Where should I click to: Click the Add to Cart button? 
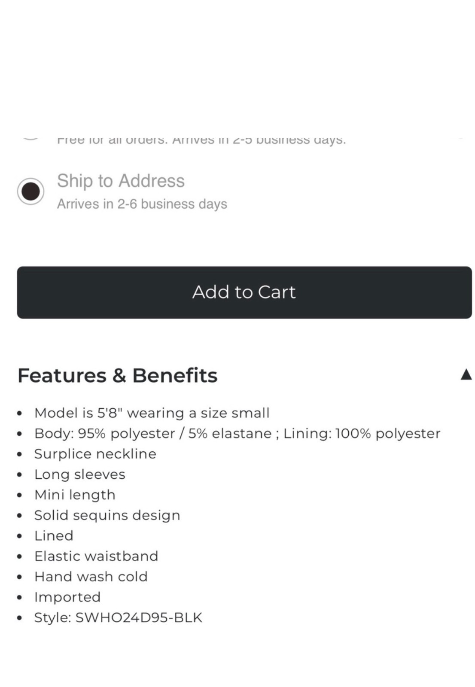[244, 292]
